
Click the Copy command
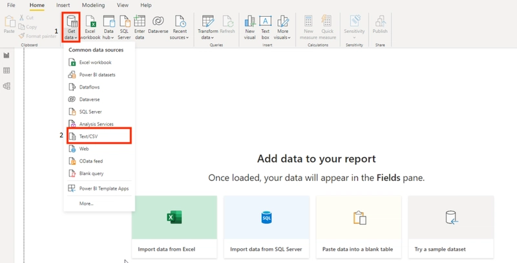pos(28,27)
